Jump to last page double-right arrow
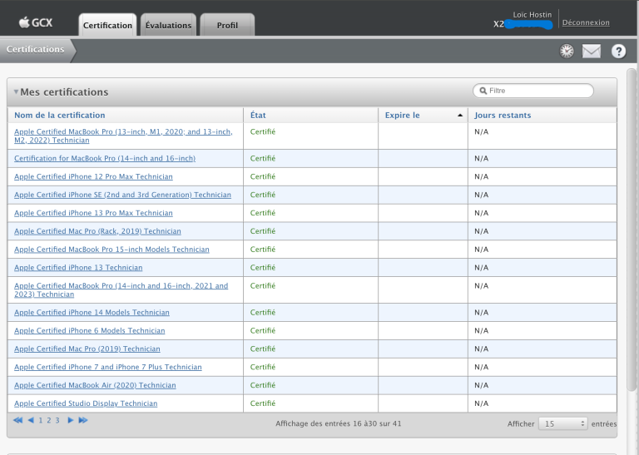Screen dimensions: 639x455 click(83, 420)
